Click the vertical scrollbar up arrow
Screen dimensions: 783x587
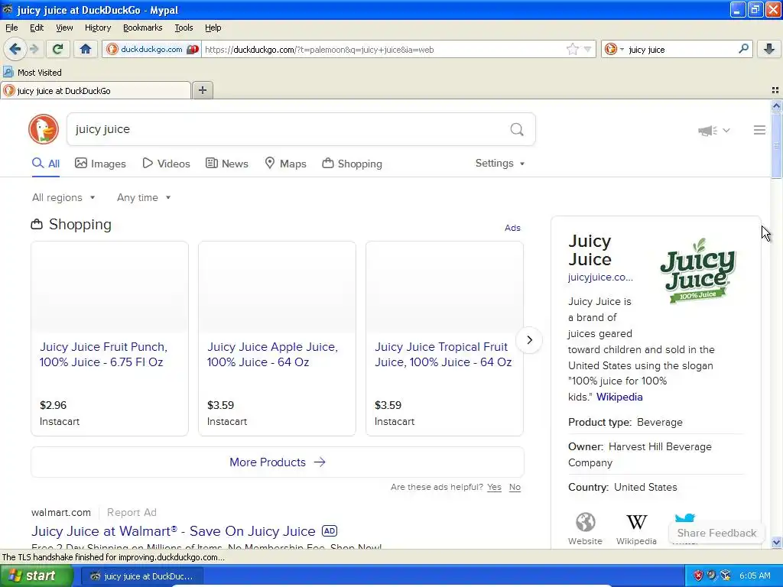776,105
